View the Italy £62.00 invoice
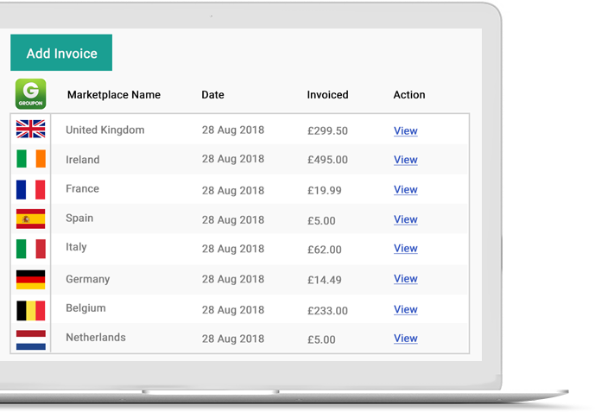The width and height of the screenshot is (595, 412). [x=406, y=249]
